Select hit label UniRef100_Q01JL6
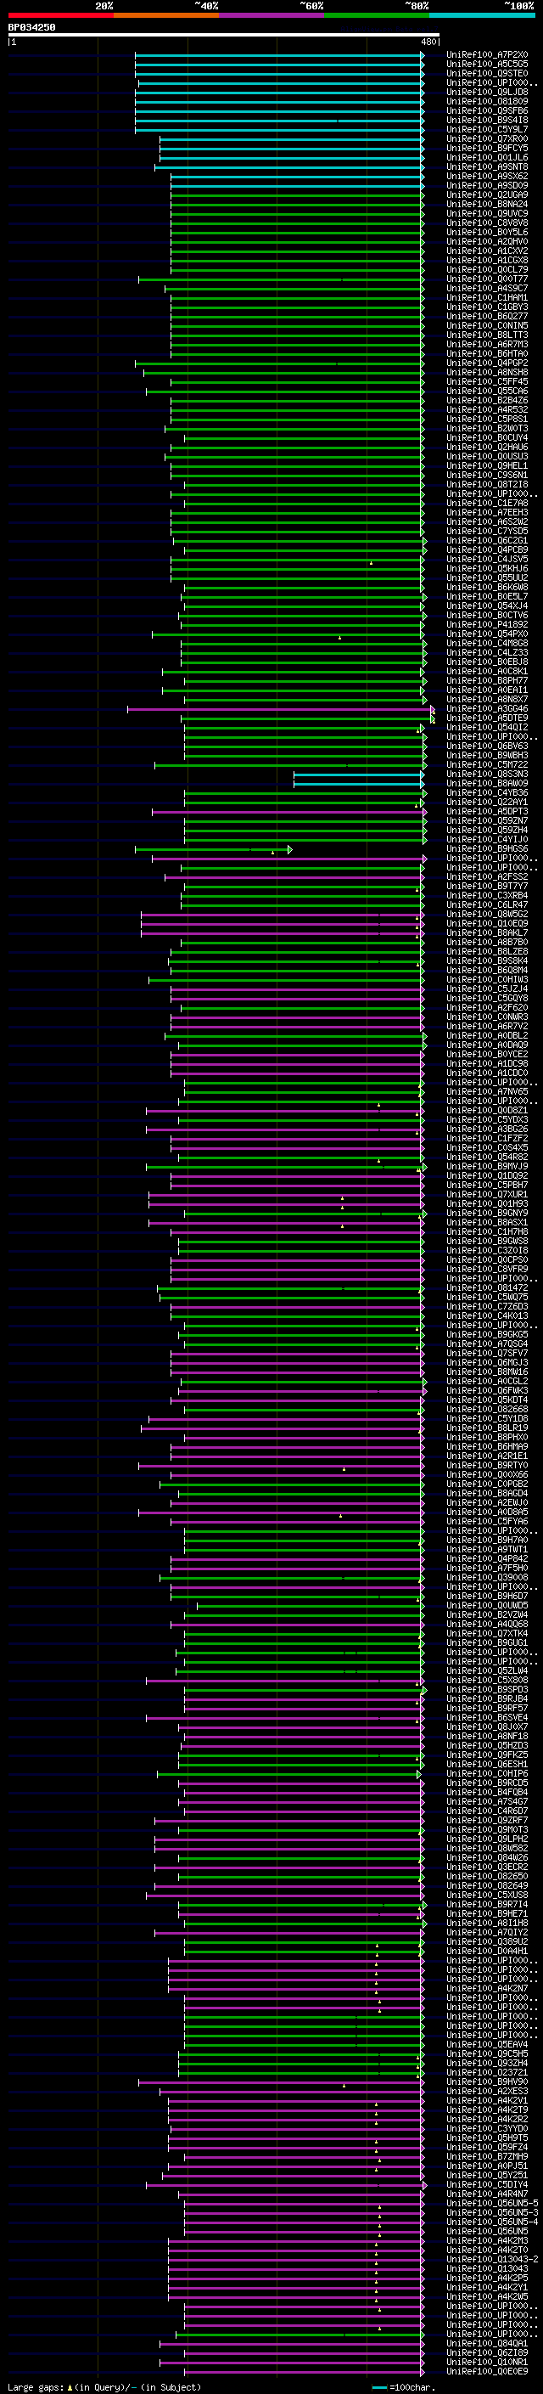Viewport: 543px width, 2394px height. click(x=487, y=157)
